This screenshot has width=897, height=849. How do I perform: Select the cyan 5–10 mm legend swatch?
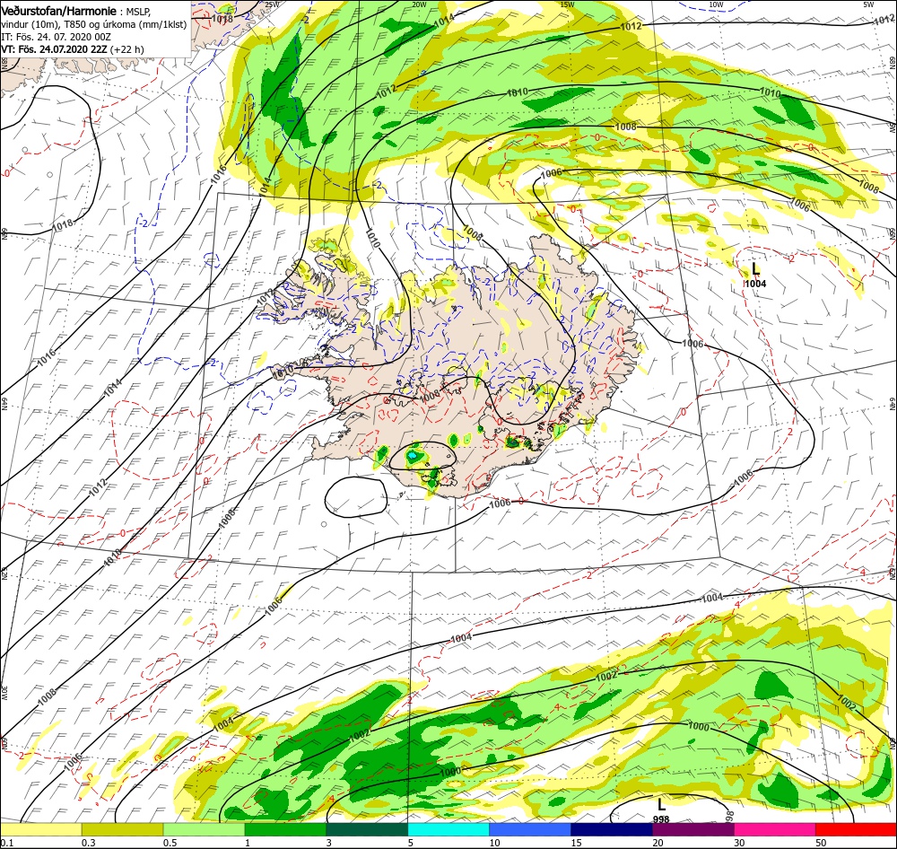click(448, 829)
